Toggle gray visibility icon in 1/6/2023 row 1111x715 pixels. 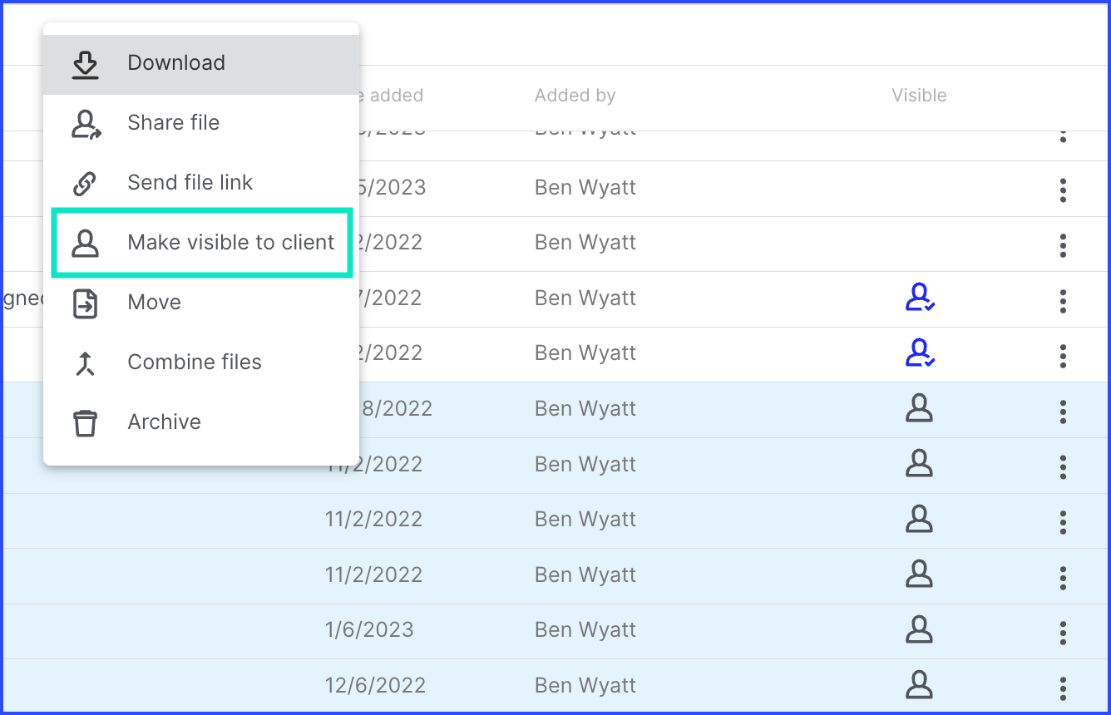(919, 629)
